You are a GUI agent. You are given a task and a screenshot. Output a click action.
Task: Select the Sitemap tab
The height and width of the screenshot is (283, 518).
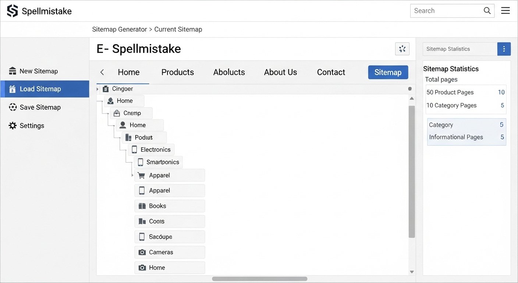pos(388,72)
